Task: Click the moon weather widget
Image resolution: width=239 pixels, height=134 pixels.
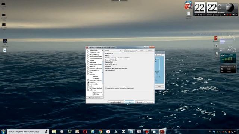Action: [x=230, y=7]
